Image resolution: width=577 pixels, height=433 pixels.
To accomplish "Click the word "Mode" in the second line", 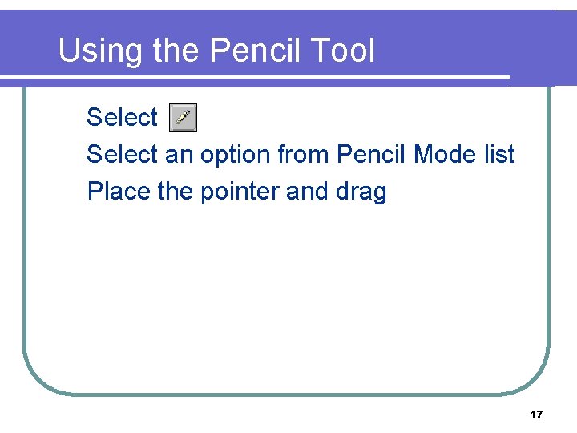I will point(445,153).
